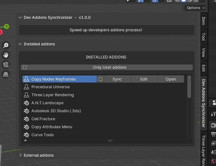The height and width of the screenshot is (166, 216).
Task: Collapse the Dev Addons Synchronizer panel
Action: coord(20,18)
